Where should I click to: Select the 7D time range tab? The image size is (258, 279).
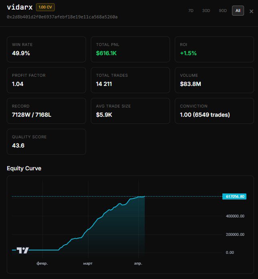tap(191, 11)
